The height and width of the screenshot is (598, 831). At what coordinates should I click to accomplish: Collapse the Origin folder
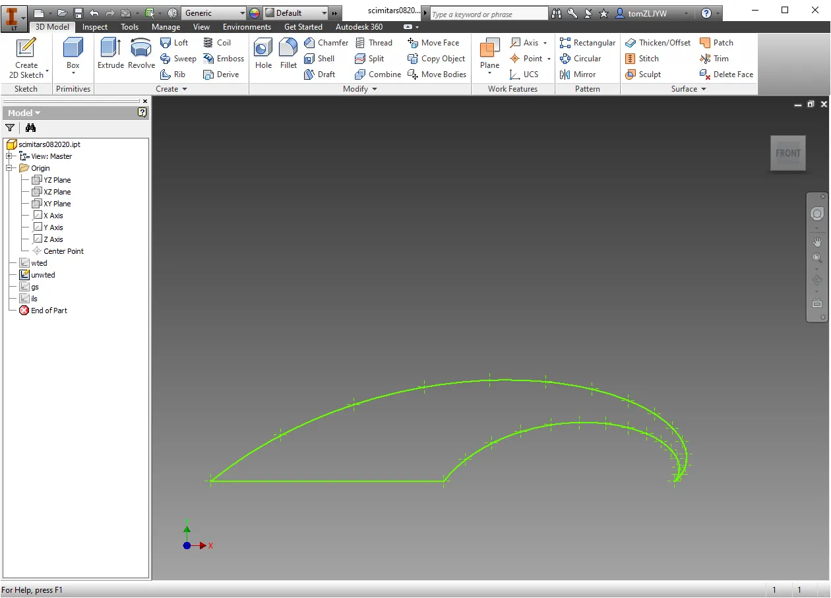(9, 168)
